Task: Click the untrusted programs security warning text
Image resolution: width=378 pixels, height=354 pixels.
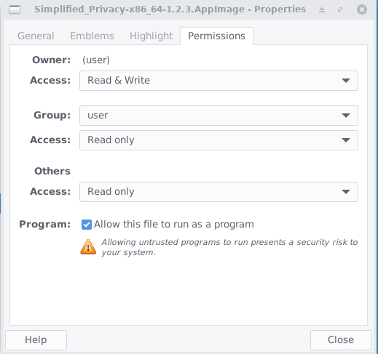Action: pos(229,247)
